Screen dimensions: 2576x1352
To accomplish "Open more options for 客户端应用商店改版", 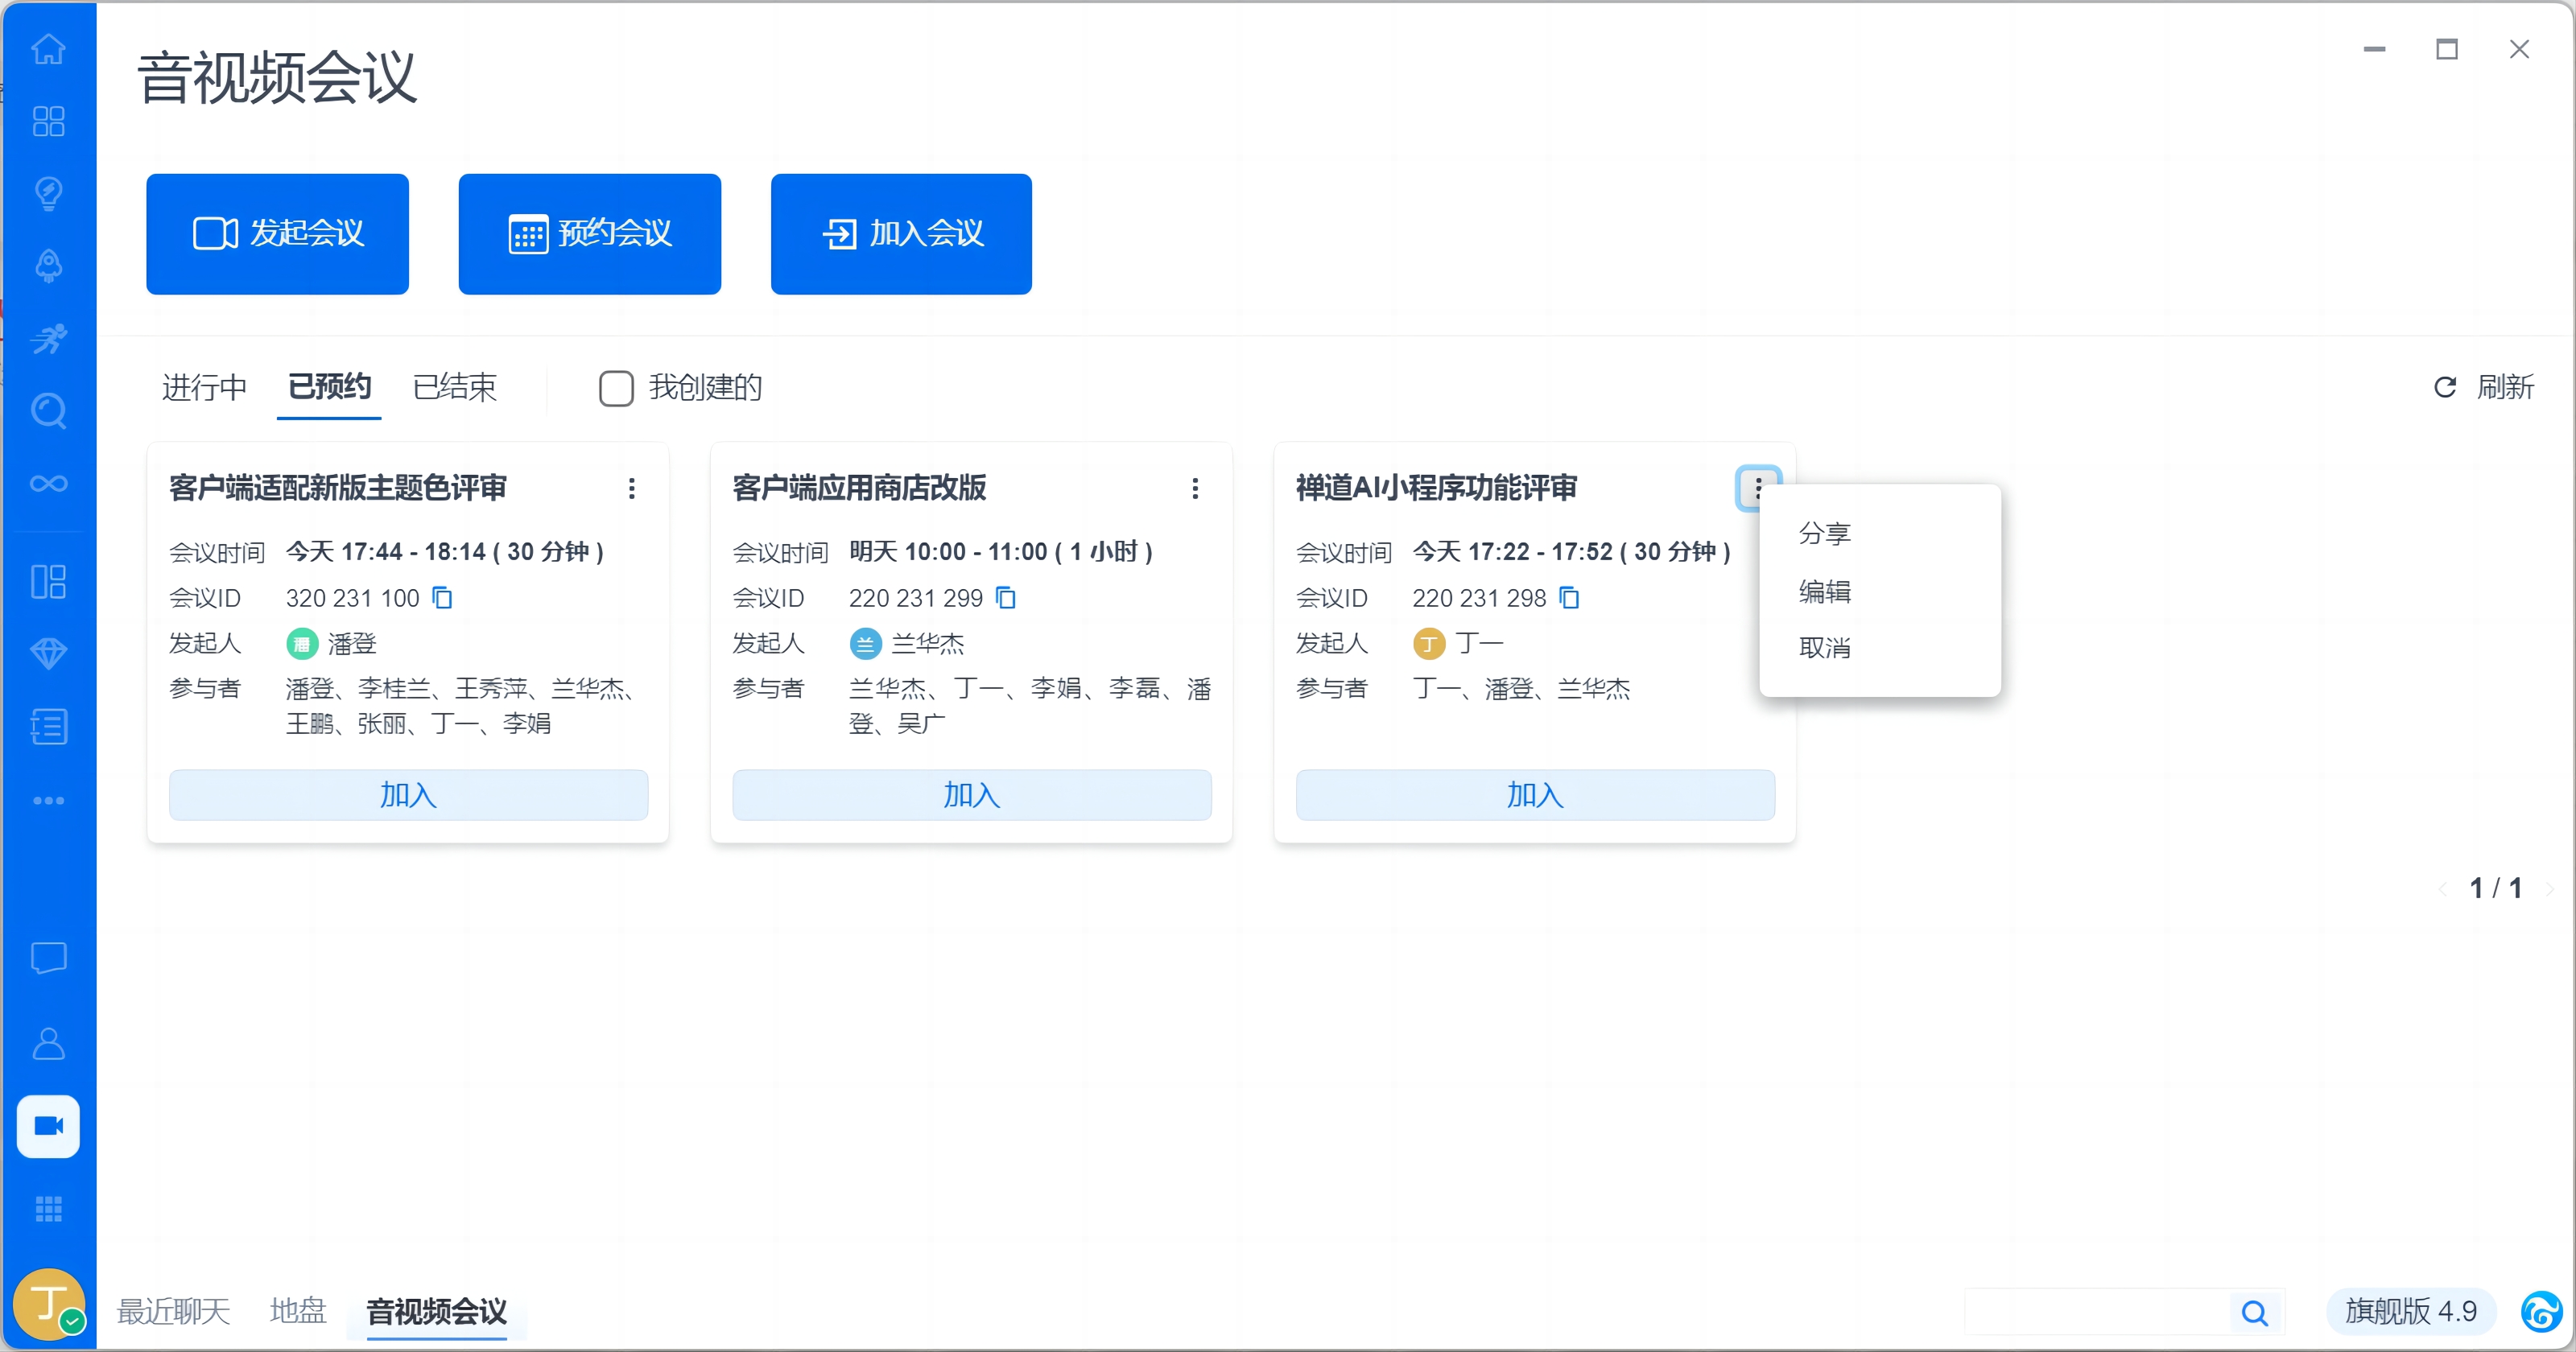I will (1194, 488).
